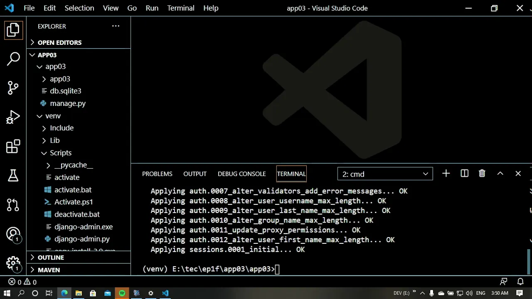Click the terminal command prompt input
The height and width of the screenshot is (299, 532).
coord(278,269)
